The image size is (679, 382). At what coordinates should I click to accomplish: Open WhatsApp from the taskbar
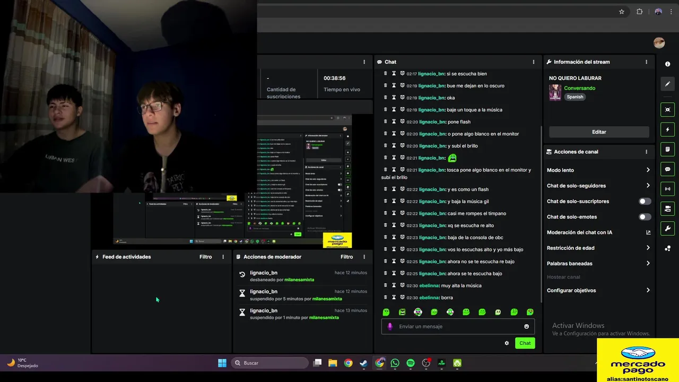point(395,363)
